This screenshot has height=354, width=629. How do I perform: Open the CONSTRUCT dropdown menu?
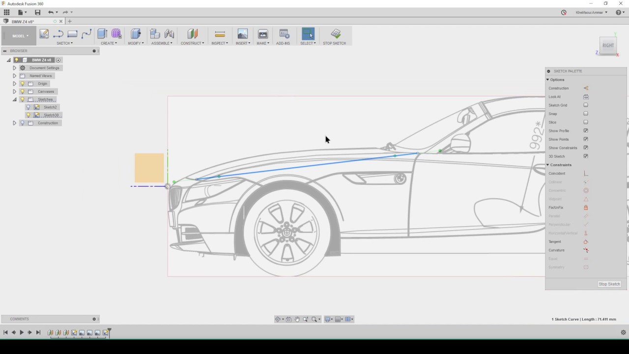[192, 43]
